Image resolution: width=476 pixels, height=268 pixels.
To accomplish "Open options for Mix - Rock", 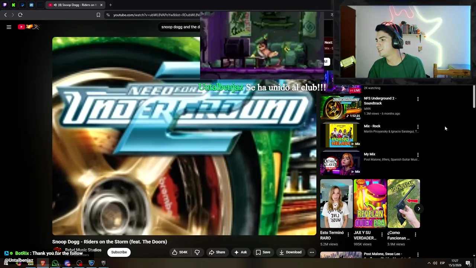I will [418, 127].
